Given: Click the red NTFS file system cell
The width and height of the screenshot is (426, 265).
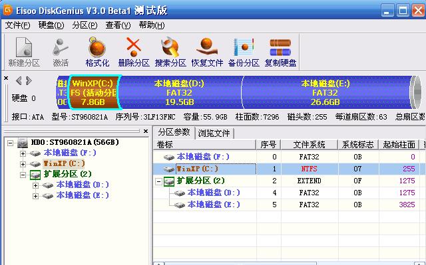Looking at the screenshot, I should point(309,169).
